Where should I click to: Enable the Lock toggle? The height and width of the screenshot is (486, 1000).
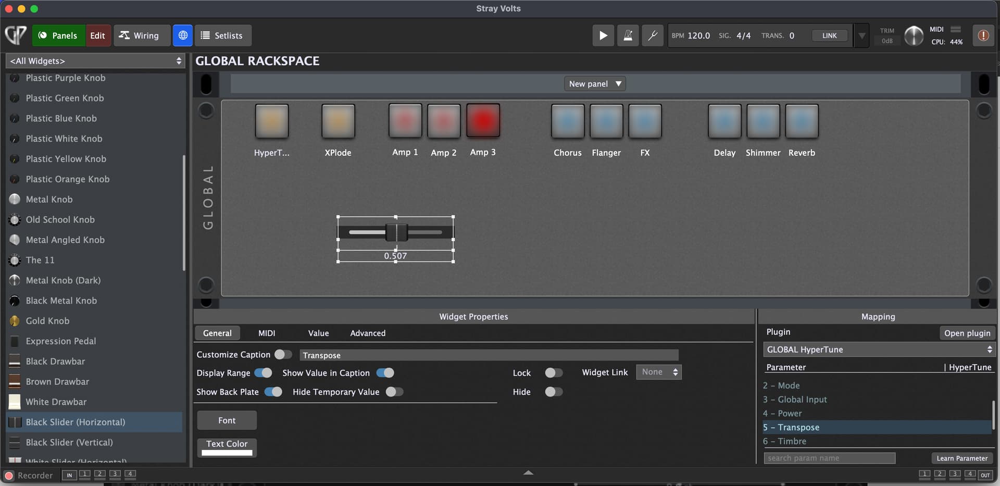click(x=553, y=372)
